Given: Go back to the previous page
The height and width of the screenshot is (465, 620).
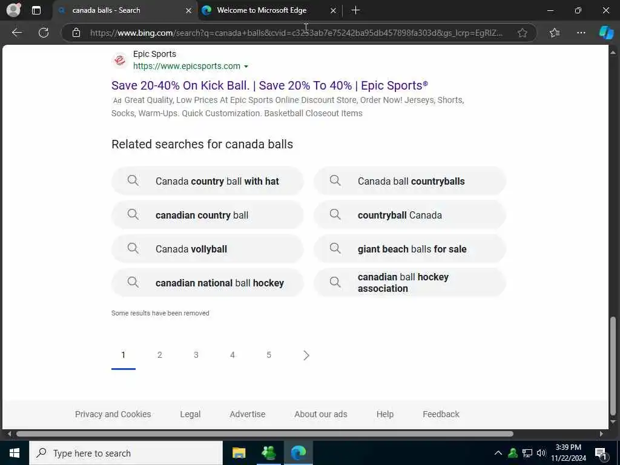Looking at the screenshot, I should tap(16, 33).
